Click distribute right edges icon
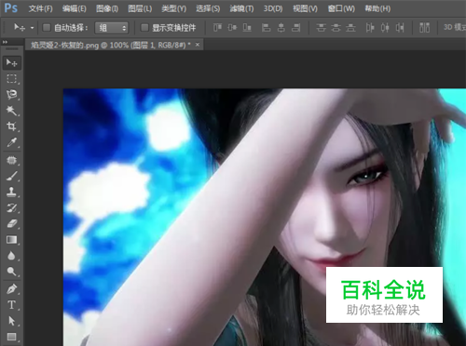Image resolution: width=466 pixels, height=346 pixels. pos(400,28)
